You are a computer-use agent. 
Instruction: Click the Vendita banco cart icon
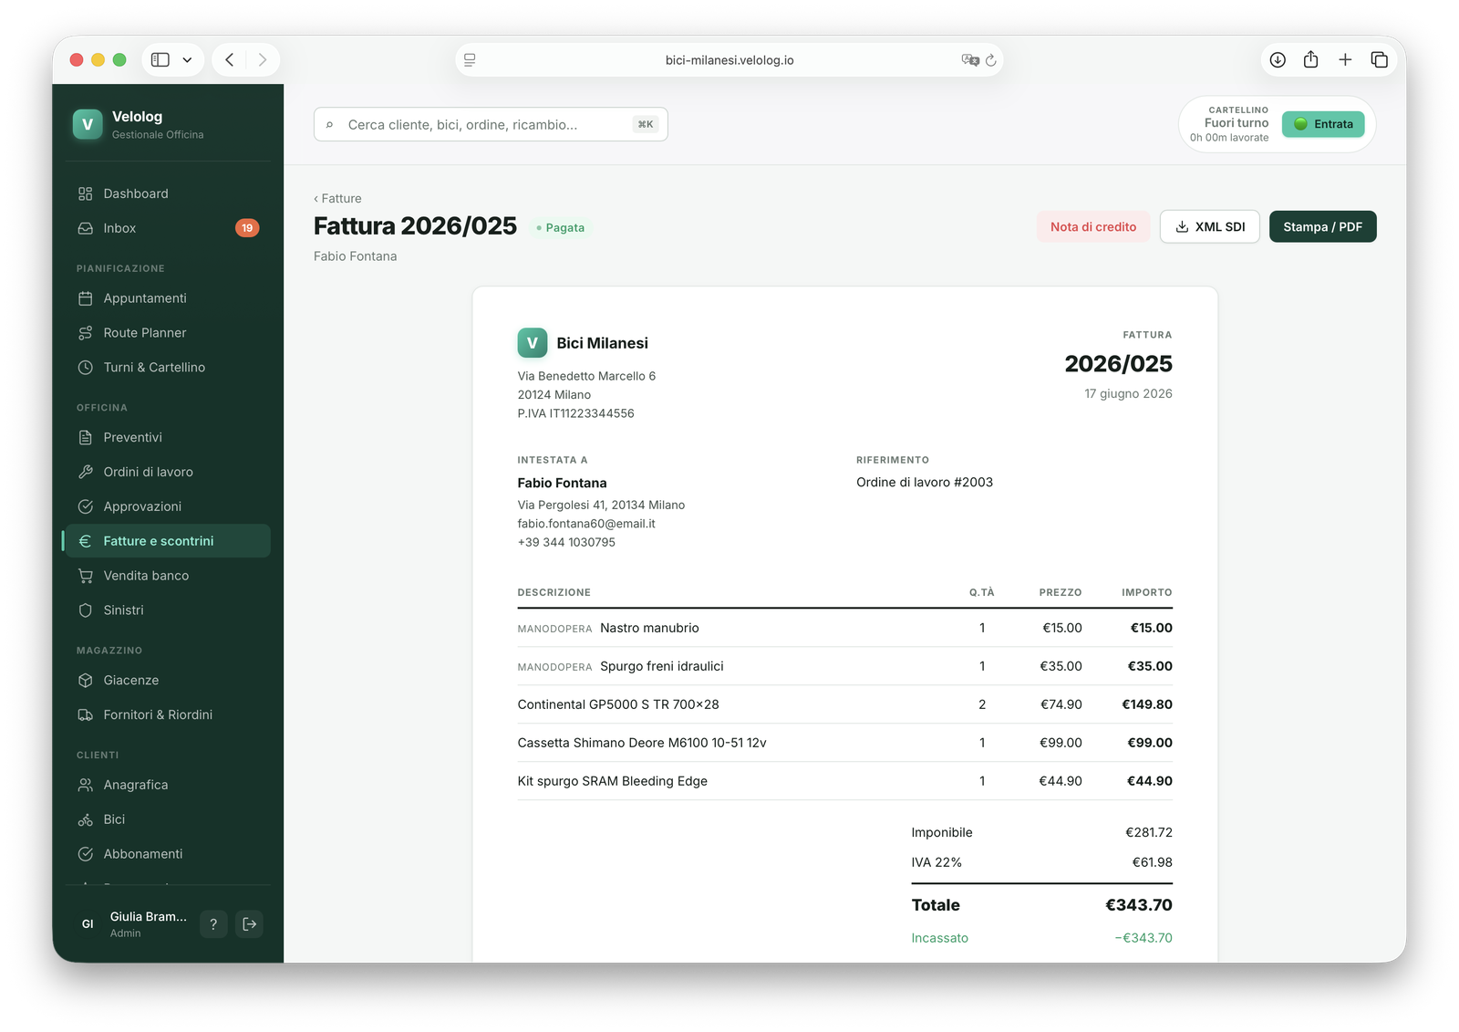coord(86,576)
